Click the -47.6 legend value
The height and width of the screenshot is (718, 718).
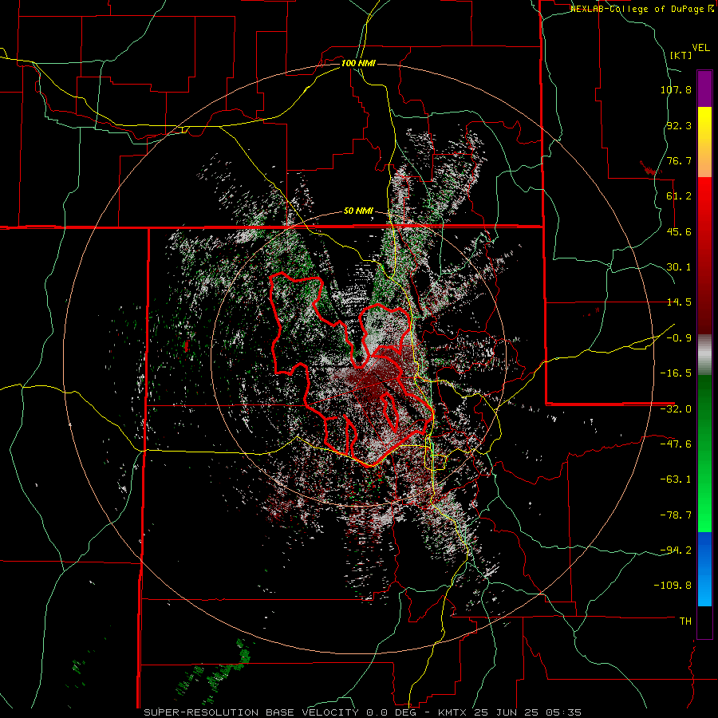tap(676, 444)
